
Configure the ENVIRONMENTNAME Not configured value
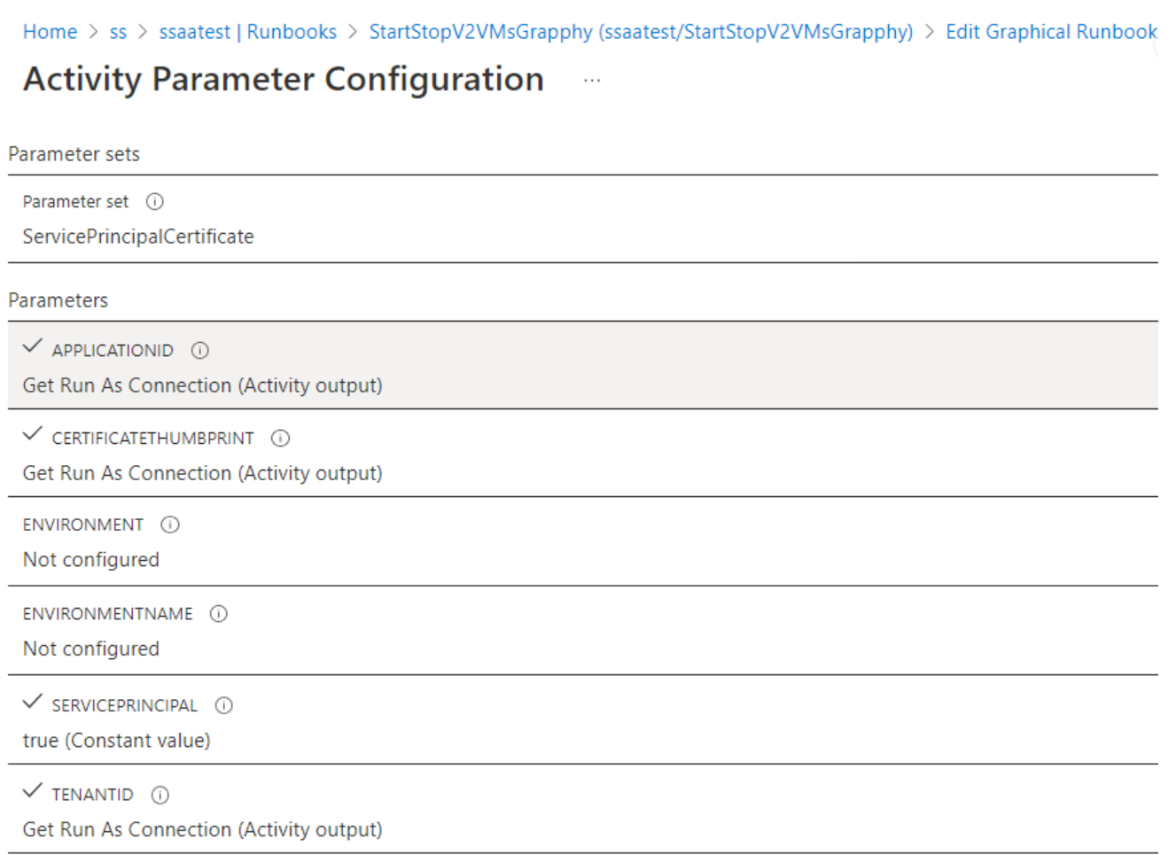pos(91,649)
